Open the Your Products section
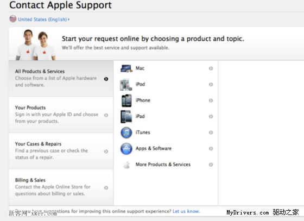The height and width of the screenshot is (221, 304). point(61,115)
